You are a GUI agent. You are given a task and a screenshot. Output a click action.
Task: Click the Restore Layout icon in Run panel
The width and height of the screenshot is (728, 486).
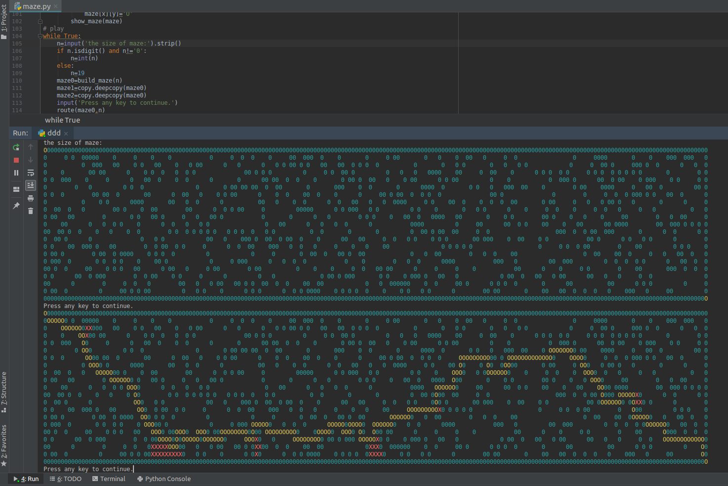pyautogui.click(x=16, y=189)
